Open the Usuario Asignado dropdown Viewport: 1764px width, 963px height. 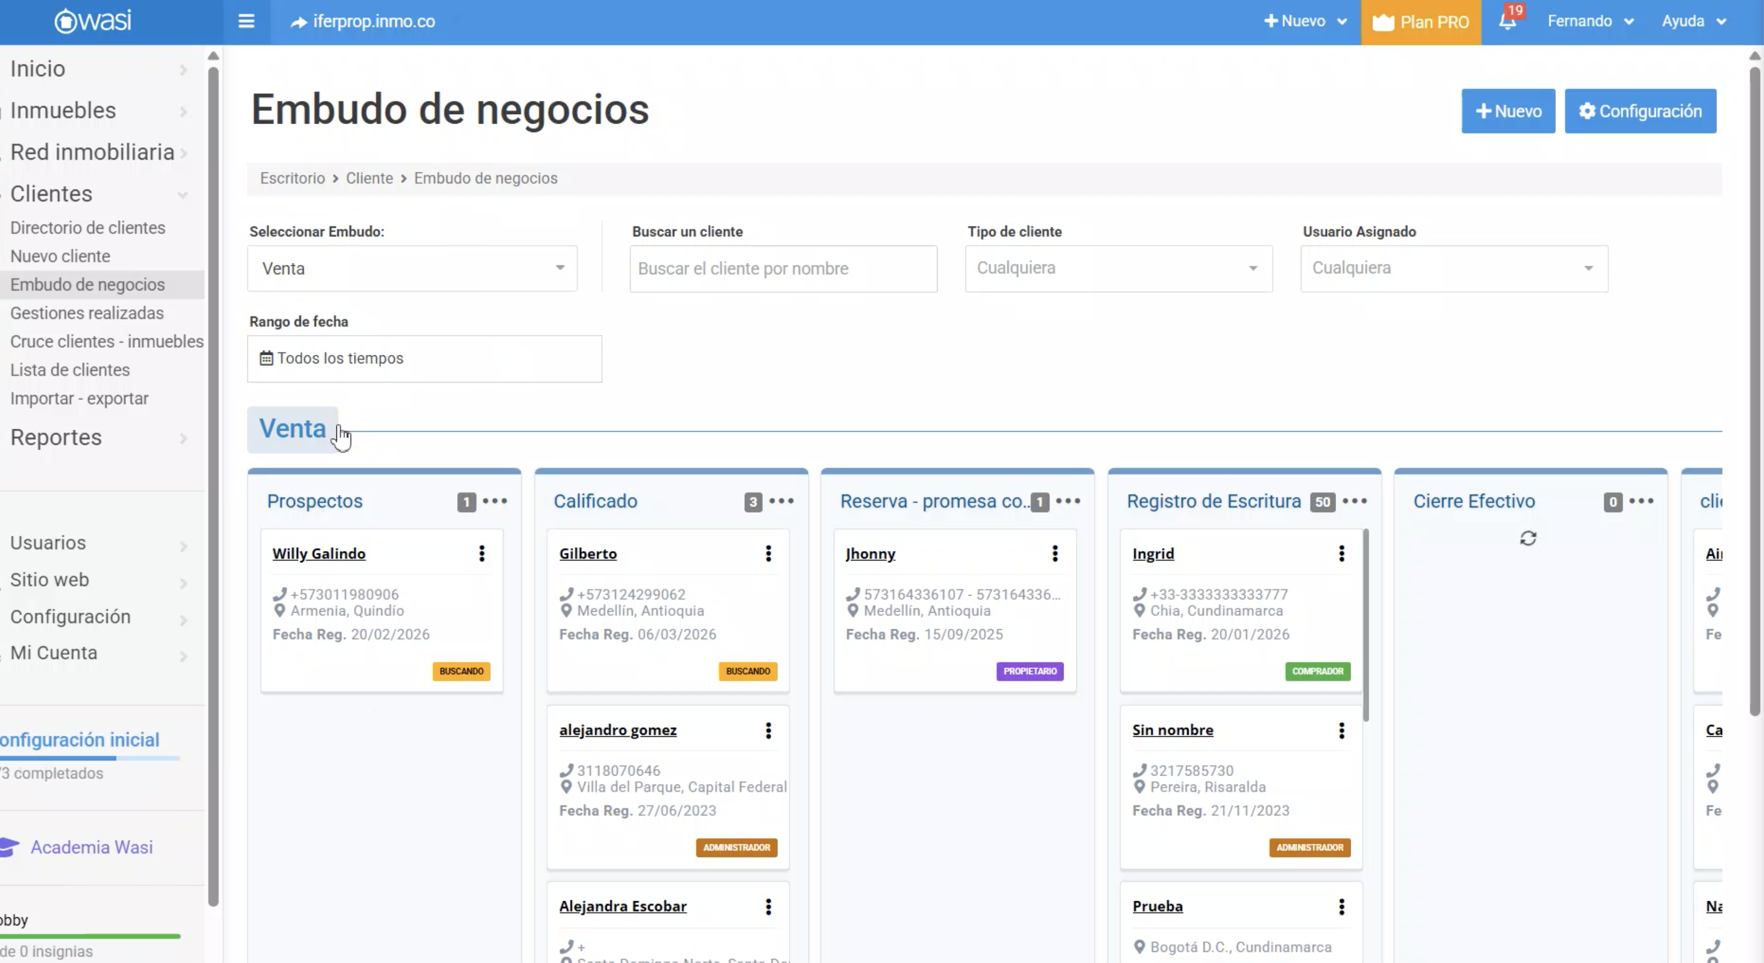point(1454,268)
